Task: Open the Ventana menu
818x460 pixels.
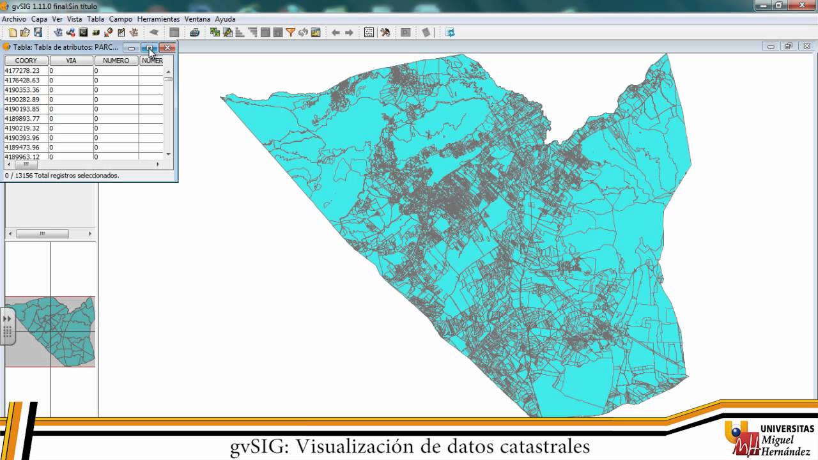Action: click(x=197, y=19)
